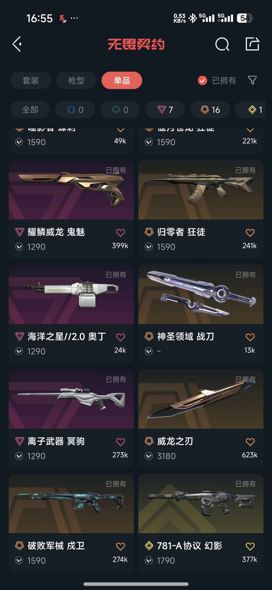Open the 破败军械 戍卫 skin card

pyautogui.click(x=71, y=522)
